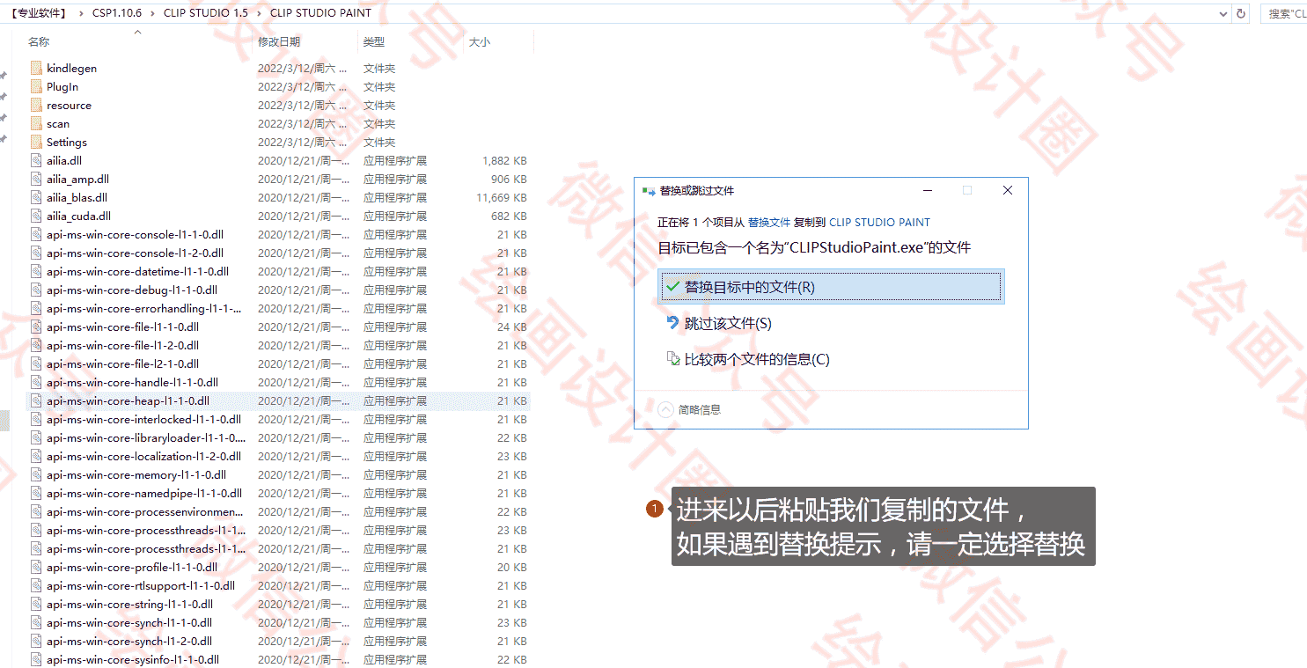Select the scan folder icon
This screenshot has height=668, width=1307.
pyautogui.click(x=36, y=123)
